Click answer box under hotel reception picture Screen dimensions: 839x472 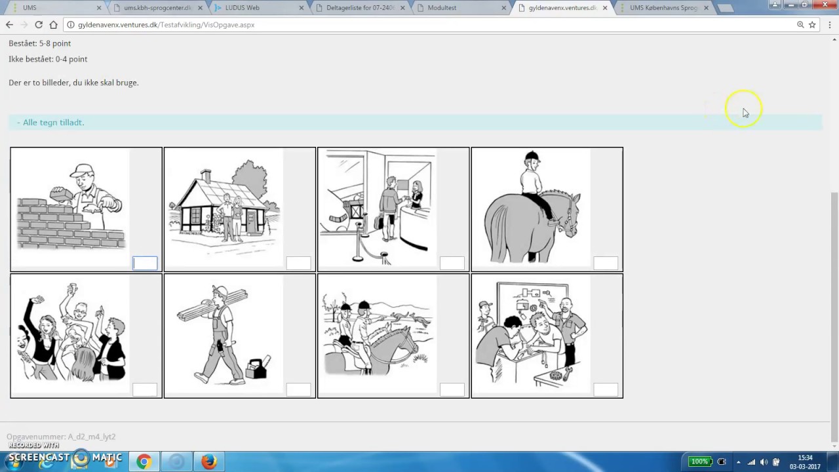[452, 263]
